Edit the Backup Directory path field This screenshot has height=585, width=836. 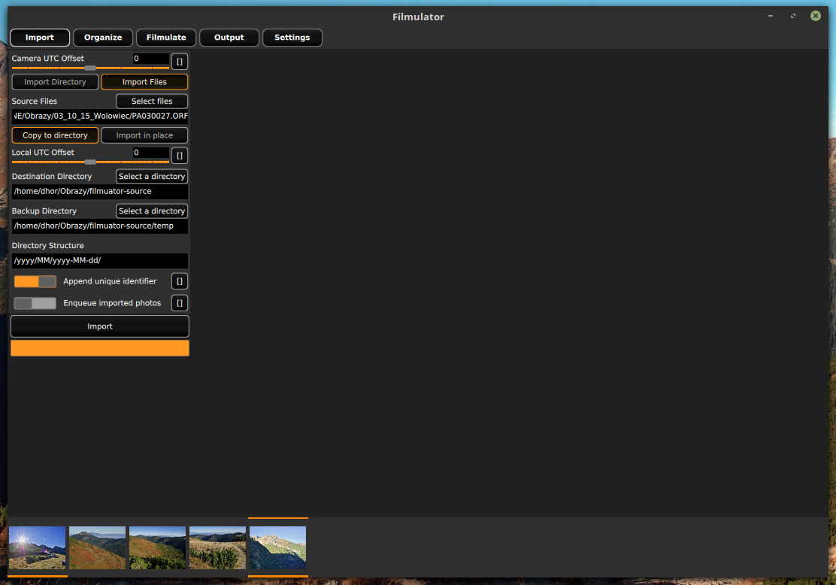coord(100,226)
